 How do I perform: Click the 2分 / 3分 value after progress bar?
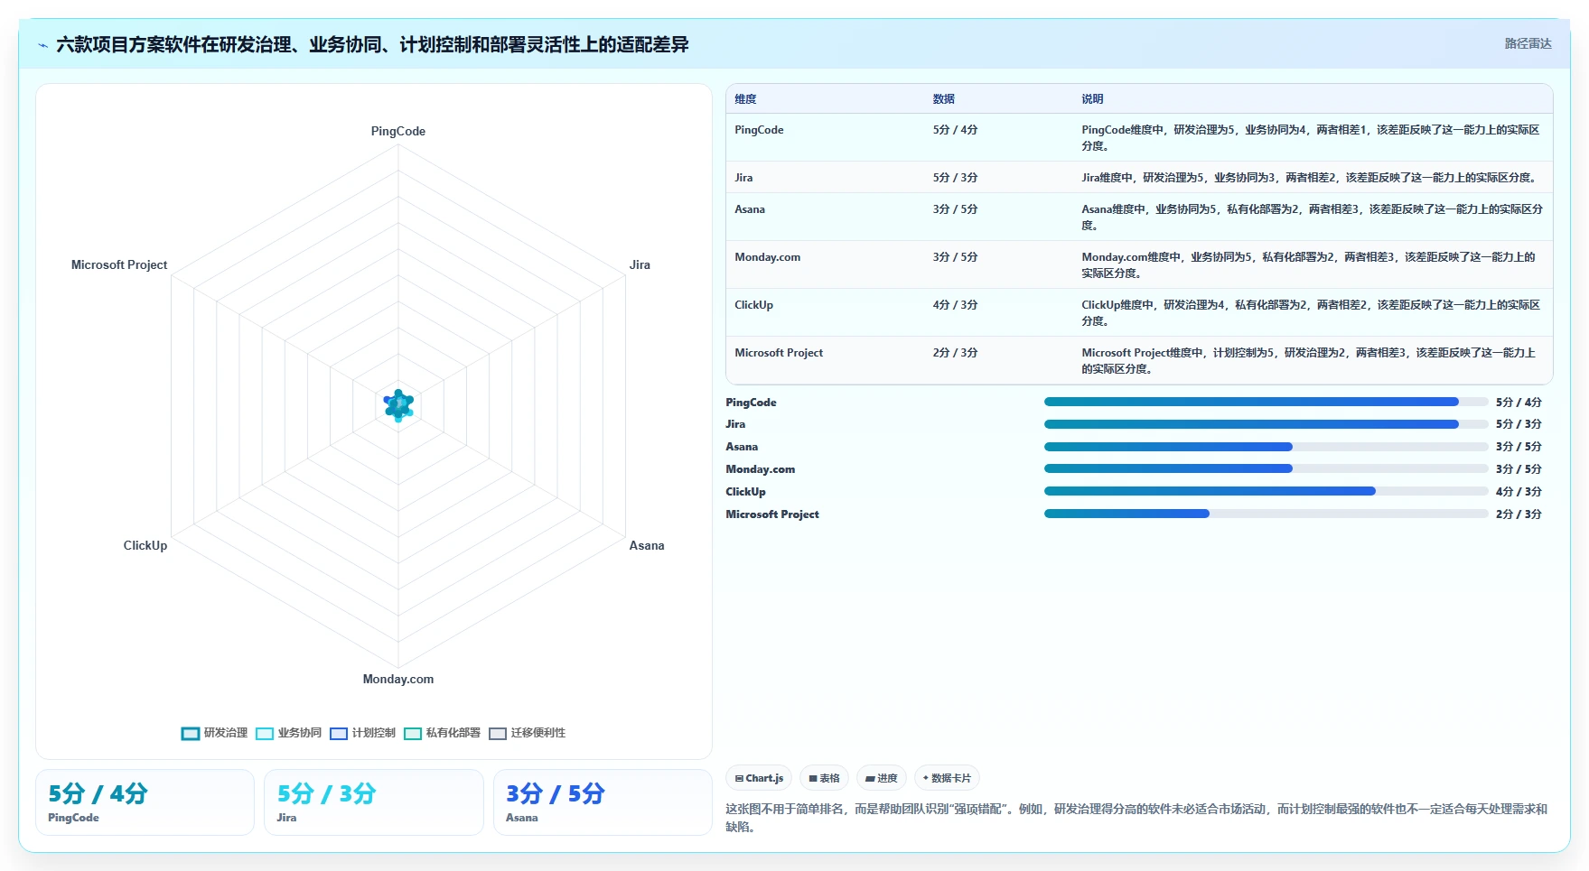pyautogui.click(x=1519, y=514)
